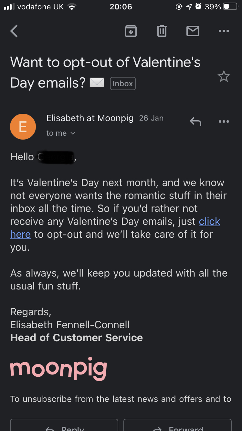
Task: Tap the battery indicator in status bar
Action: click(x=230, y=7)
